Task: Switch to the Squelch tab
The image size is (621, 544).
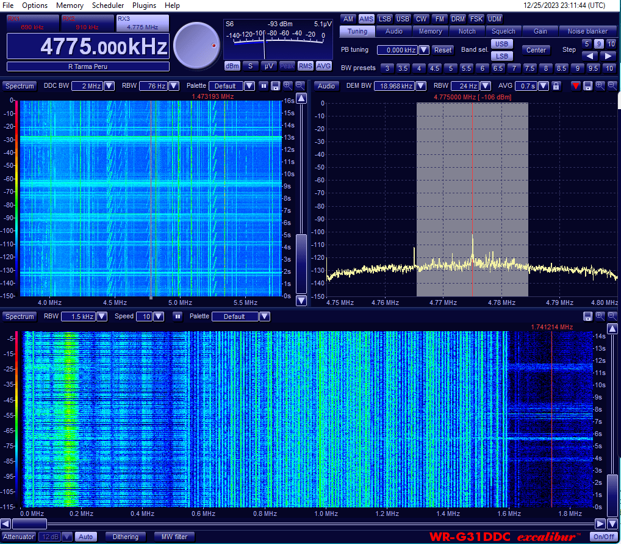Action: coord(503,31)
